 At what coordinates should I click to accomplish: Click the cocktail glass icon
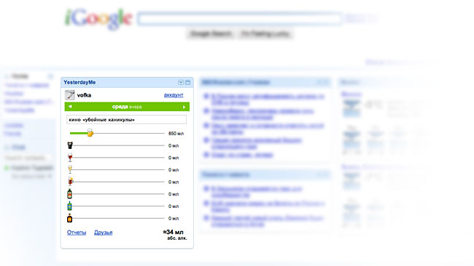pos(70,182)
